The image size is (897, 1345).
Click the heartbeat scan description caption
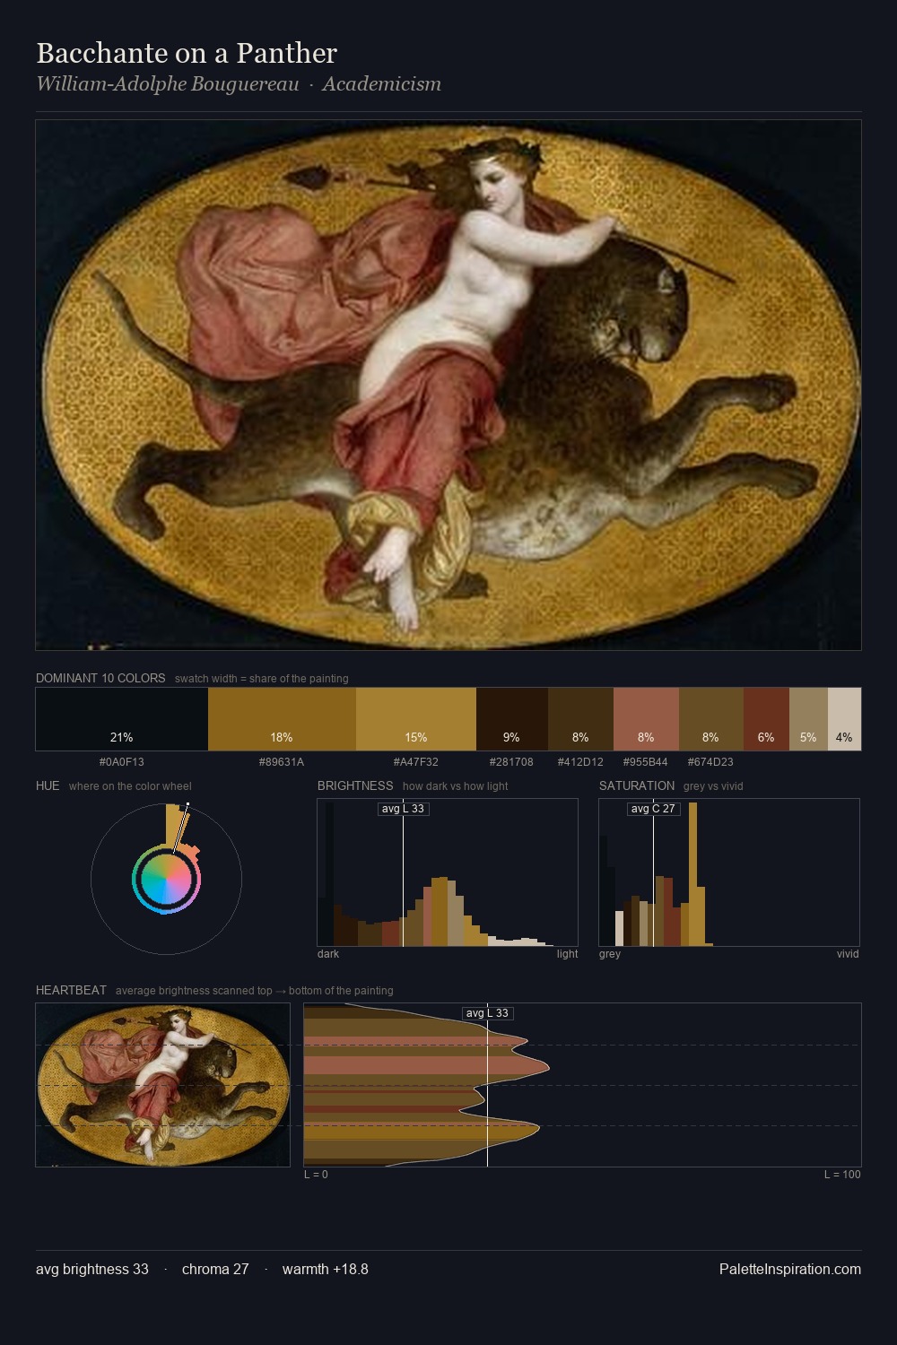tap(255, 991)
